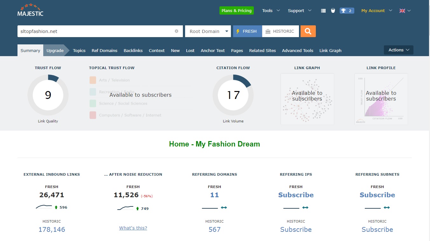430x241 pixels.
Task: Click Historic Subscribe under Referring Subnets
Action: (x=377, y=230)
